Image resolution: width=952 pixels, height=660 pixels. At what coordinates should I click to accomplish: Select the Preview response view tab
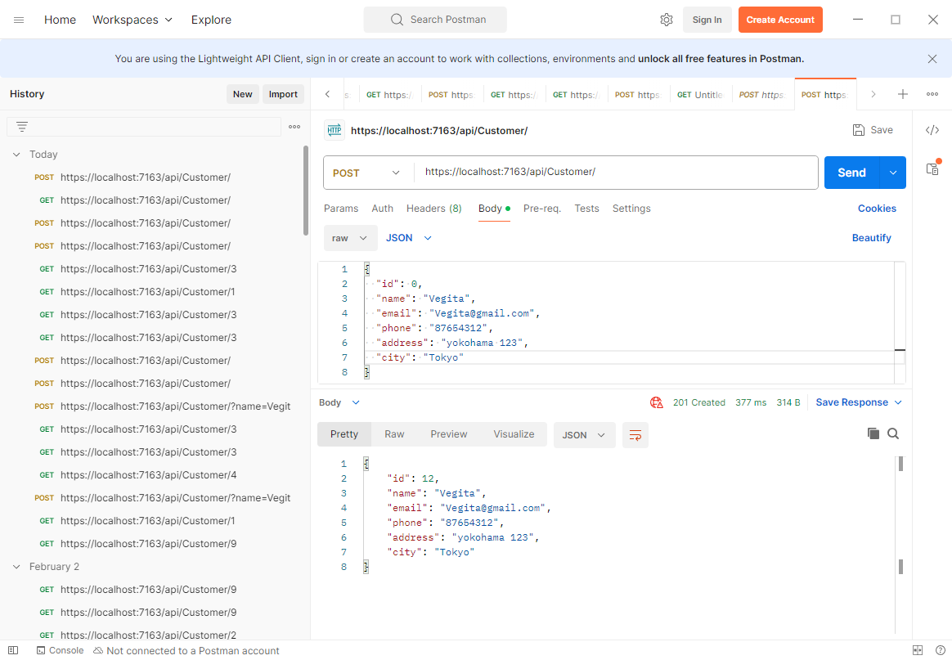(x=448, y=434)
